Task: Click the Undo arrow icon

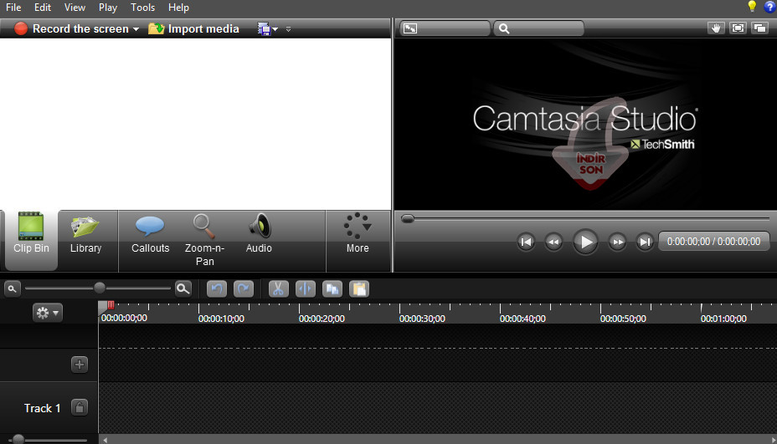Action: pyautogui.click(x=217, y=288)
